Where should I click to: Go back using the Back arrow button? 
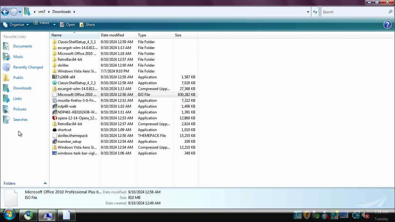(x=5, y=12)
